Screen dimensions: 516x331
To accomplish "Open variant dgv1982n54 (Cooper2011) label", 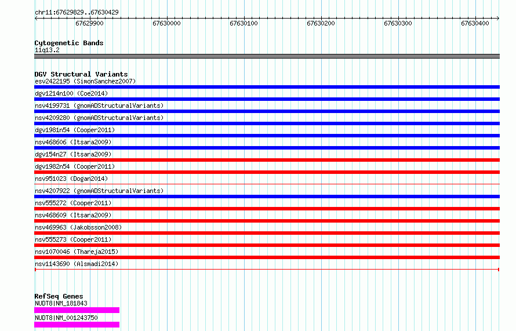I will (75, 166).
